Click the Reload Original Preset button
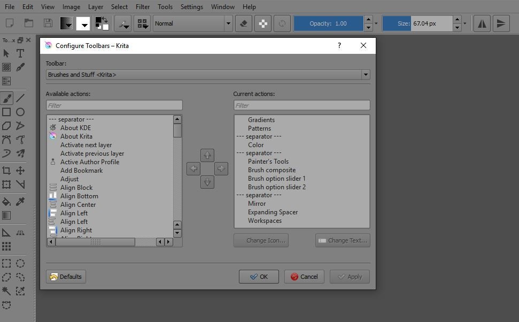This screenshot has height=322, width=519. (x=282, y=23)
